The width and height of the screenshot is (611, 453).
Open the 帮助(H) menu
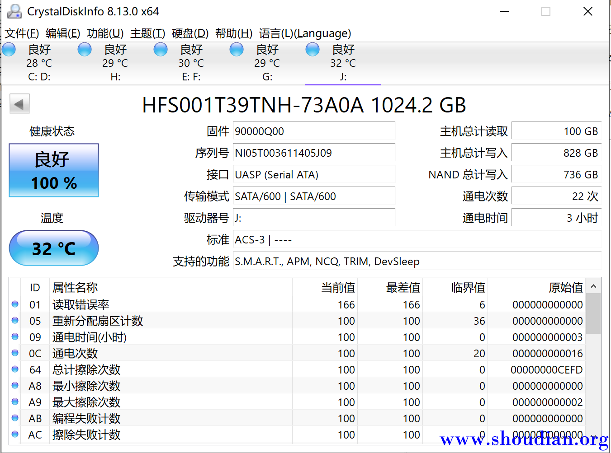point(234,33)
